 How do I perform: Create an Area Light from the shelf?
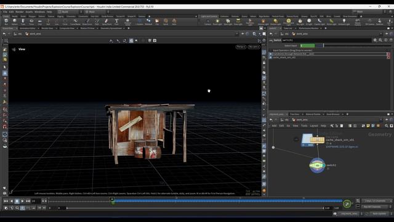pos(238,22)
